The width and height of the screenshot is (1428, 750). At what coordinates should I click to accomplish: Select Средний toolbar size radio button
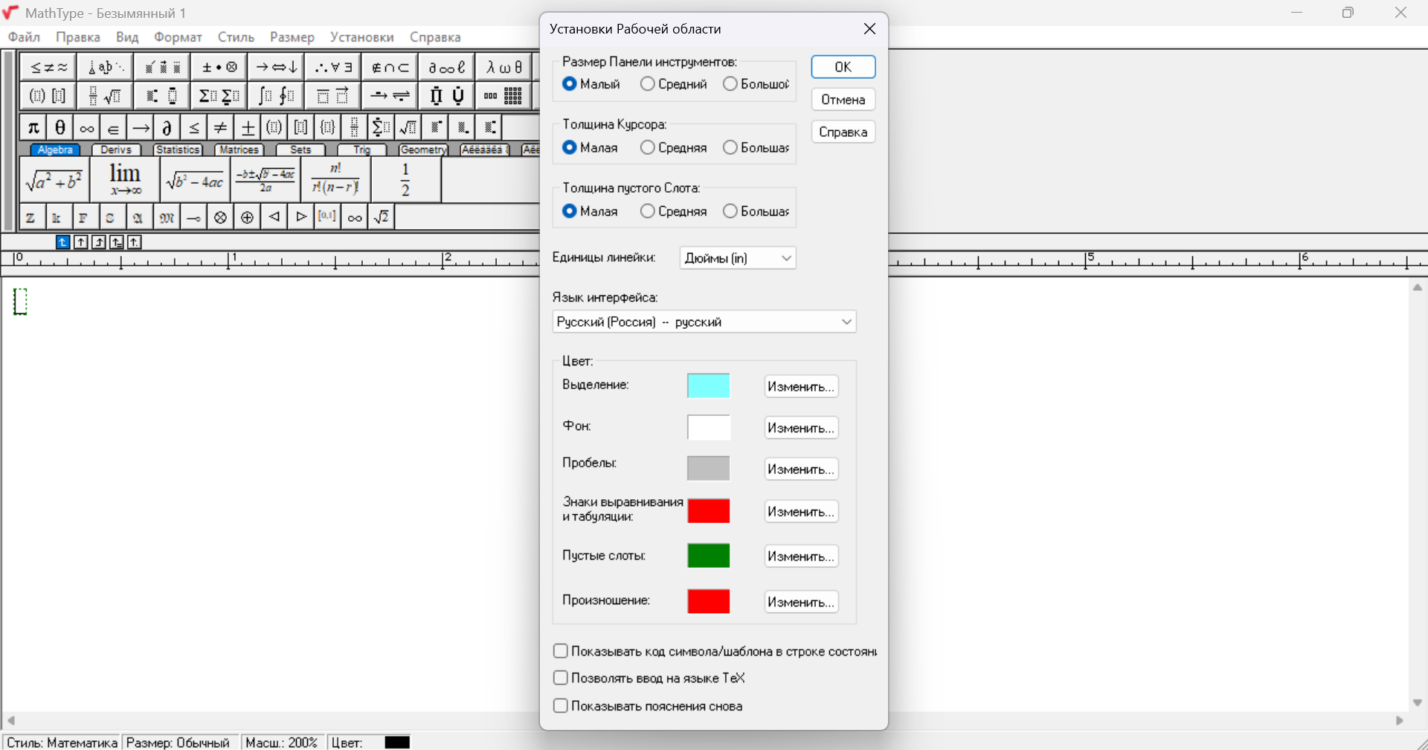[674, 84]
